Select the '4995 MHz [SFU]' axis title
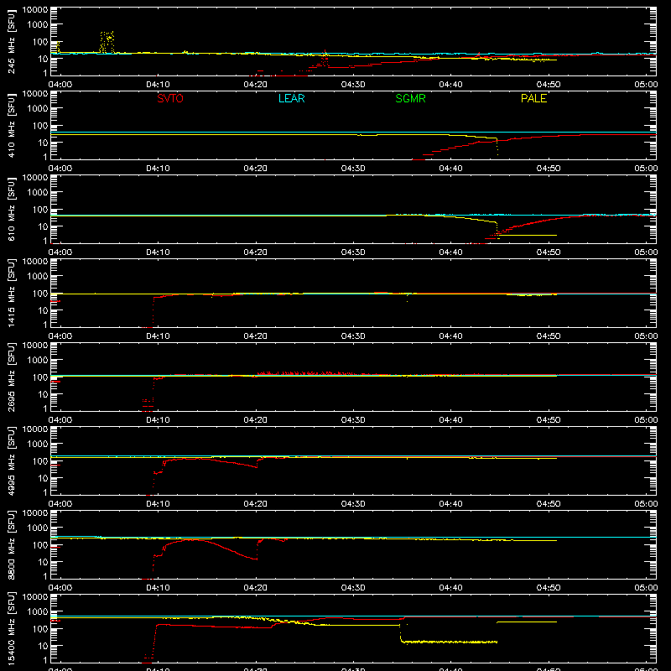The width and height of the screenshot is (671, 671). coord(11,461)
